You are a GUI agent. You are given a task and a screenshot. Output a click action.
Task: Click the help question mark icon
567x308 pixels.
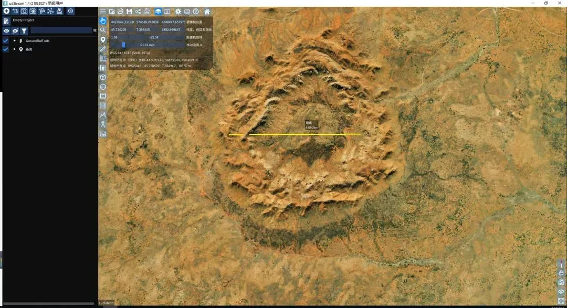pos(195,12)
